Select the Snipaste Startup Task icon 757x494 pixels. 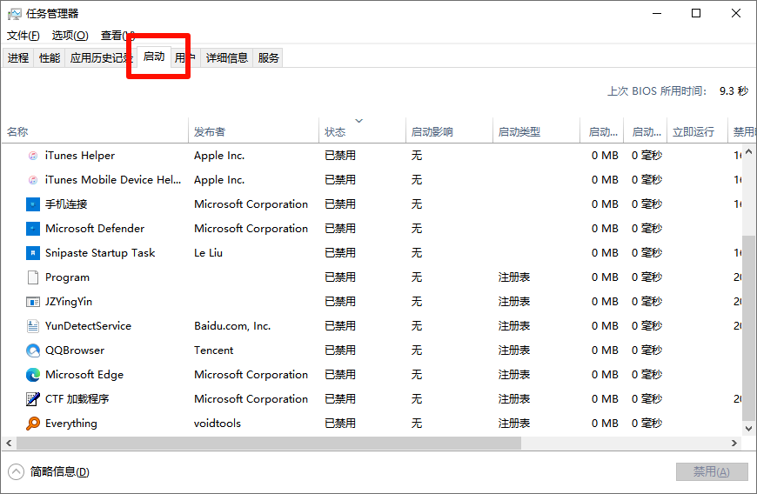click(33, 253)
